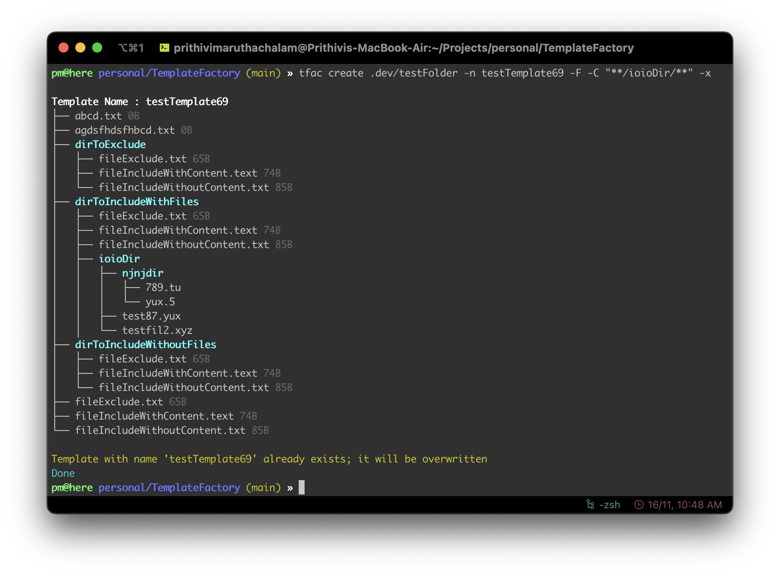Click the terminal icon in title bar
This screenshot has width=780, height=576.
(164, 48)
